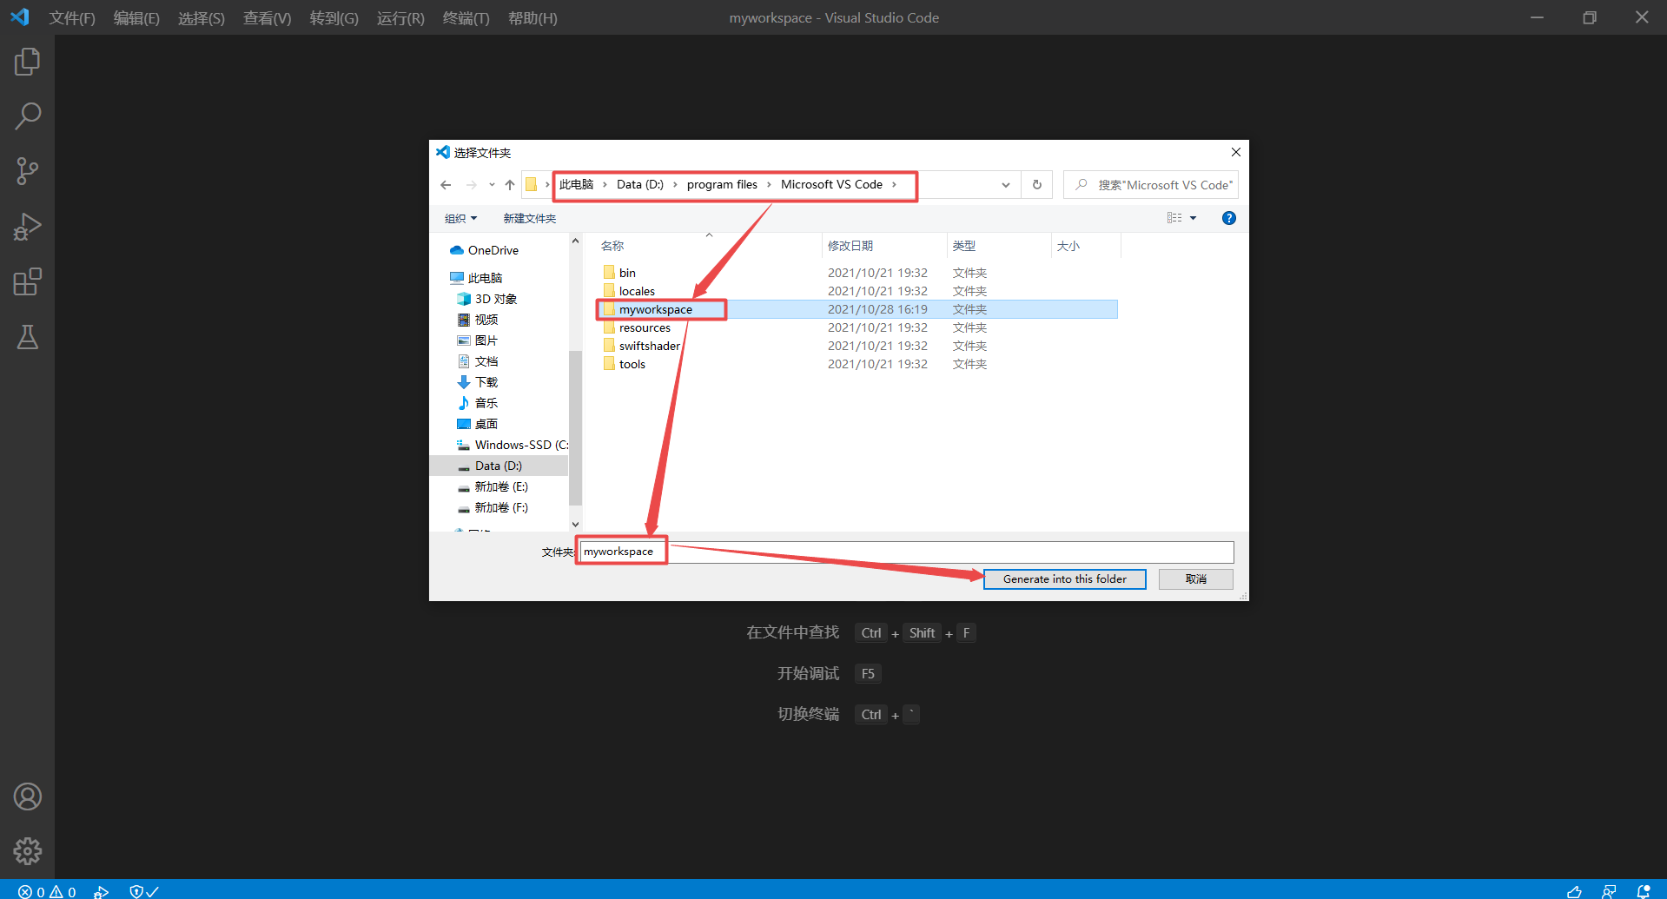The image size is (1667, 899).
Task: Open notifications bell in status bar
Action: pyautogui.click(x=1643, y=891)
